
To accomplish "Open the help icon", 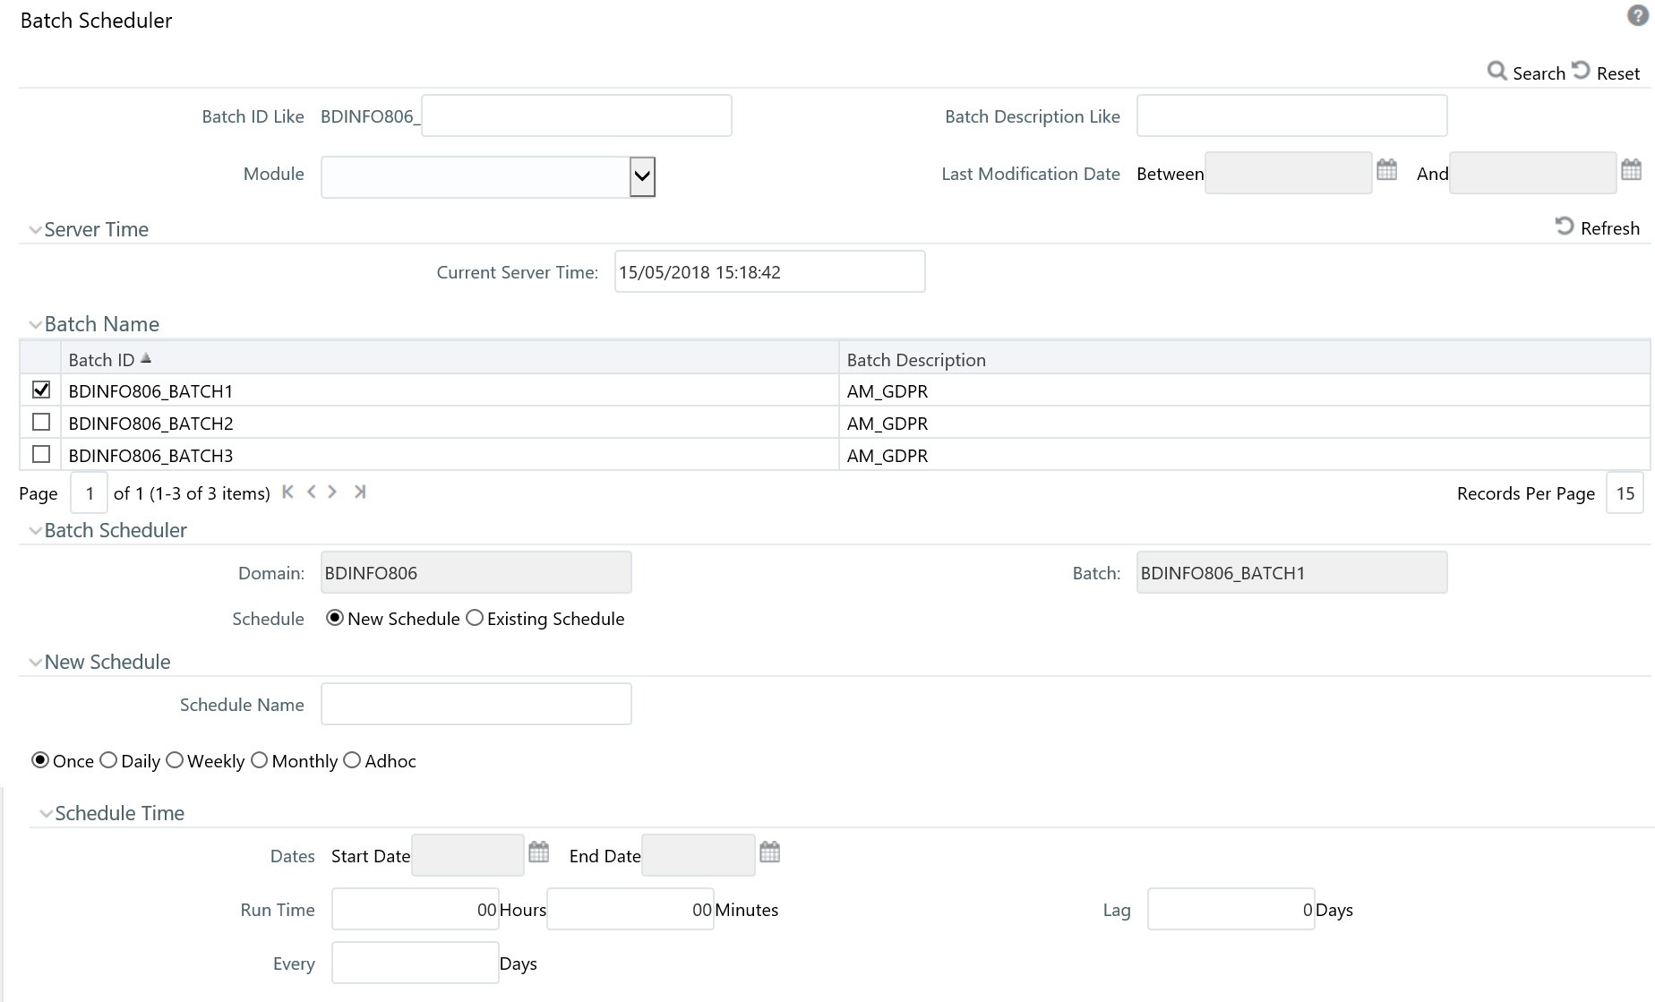I will 1638,16.
